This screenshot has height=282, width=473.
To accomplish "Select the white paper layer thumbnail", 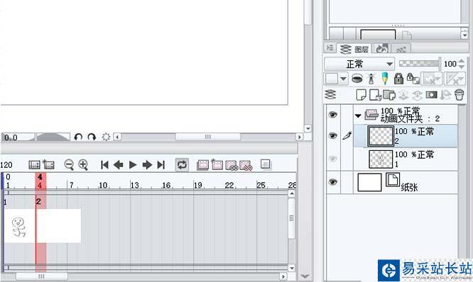I will tap(369, 182).
